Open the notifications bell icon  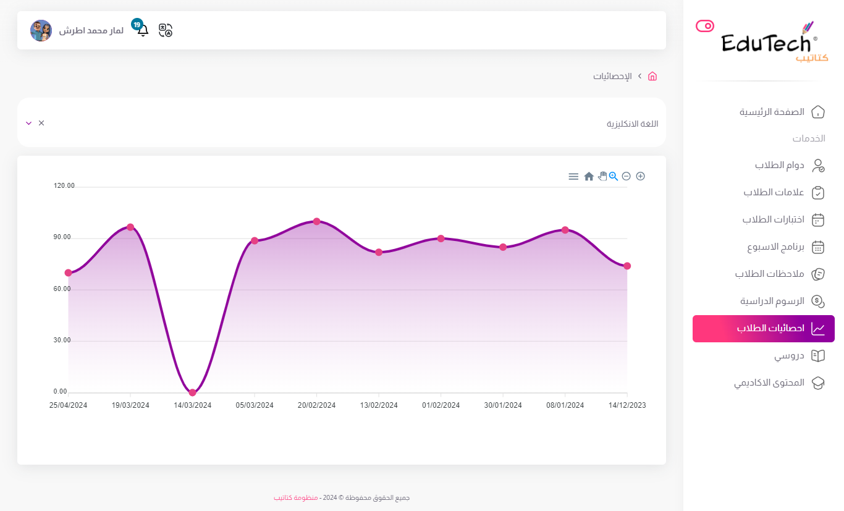pos(143,30)
